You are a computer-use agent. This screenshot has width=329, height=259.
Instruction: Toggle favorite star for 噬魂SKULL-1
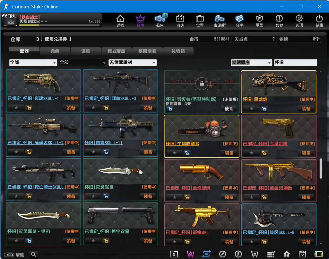click(x=16, y=108)
